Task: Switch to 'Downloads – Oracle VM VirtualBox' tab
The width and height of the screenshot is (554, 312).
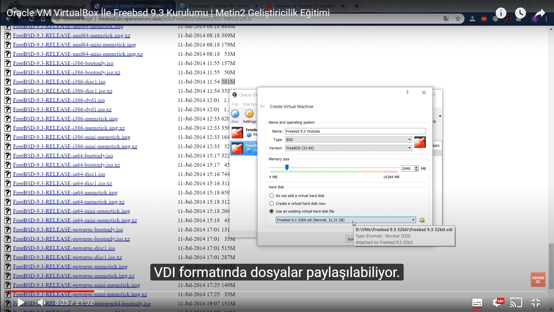Action: coord(219,6)
